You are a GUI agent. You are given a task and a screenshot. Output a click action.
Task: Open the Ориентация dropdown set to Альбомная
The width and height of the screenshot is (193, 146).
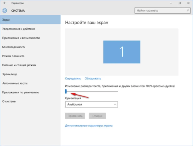point(91,104)
